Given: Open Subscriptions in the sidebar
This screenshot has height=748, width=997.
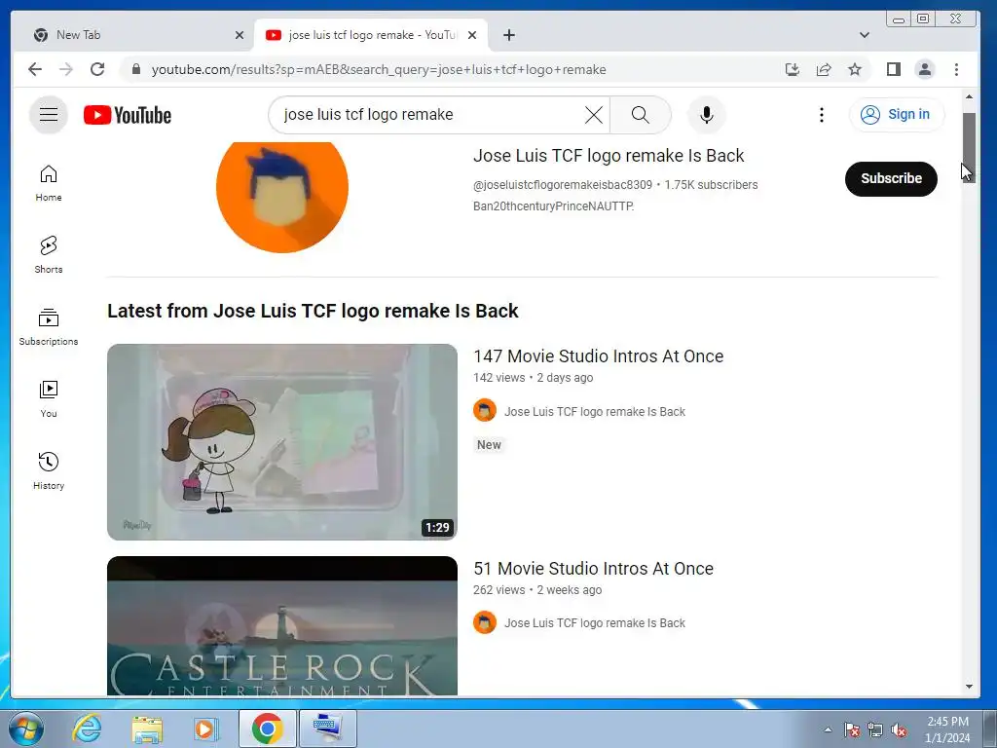Looking at the screenshot, I should click(x=49, y=327).
